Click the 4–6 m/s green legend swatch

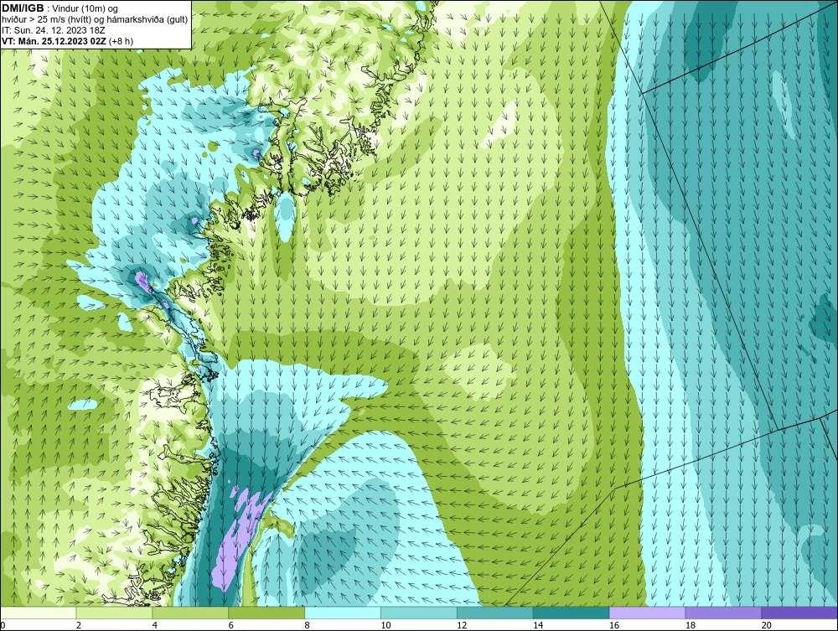pos(190,613)
